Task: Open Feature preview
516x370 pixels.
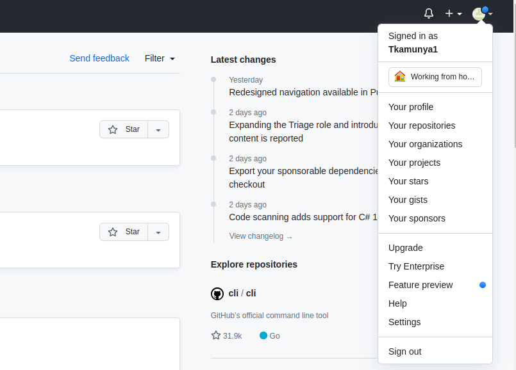Action: [435, 285]
